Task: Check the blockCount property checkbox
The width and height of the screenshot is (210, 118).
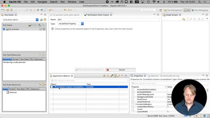Action: tap(133, 99)
